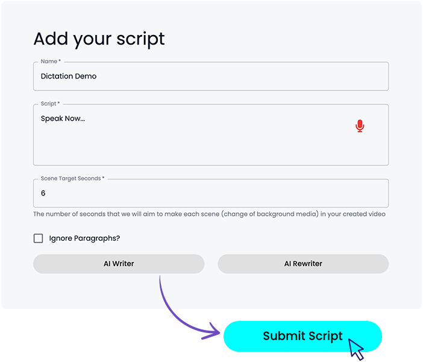Click the "Add your script" heading
This screenshot has width=423, height=362.
click(99, 39)
